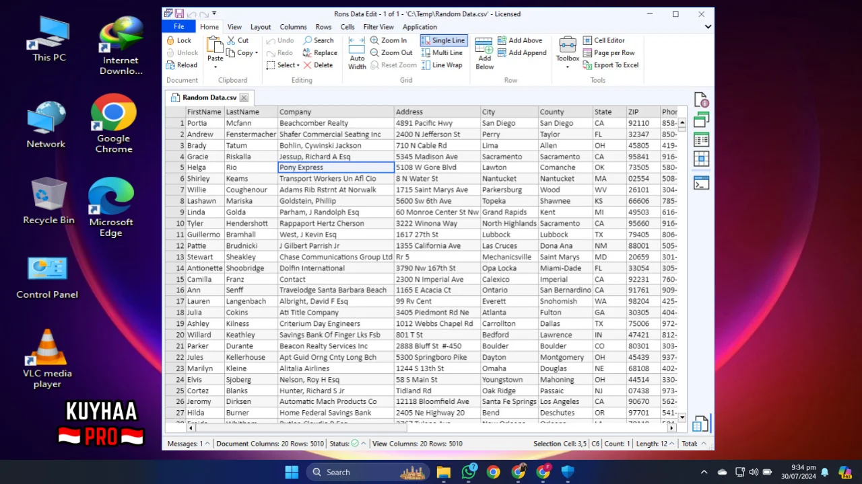This screenshot has width=862, height=484.
Task: Collapse the ribbon with the chevron
Action: [x=708, y=27]
